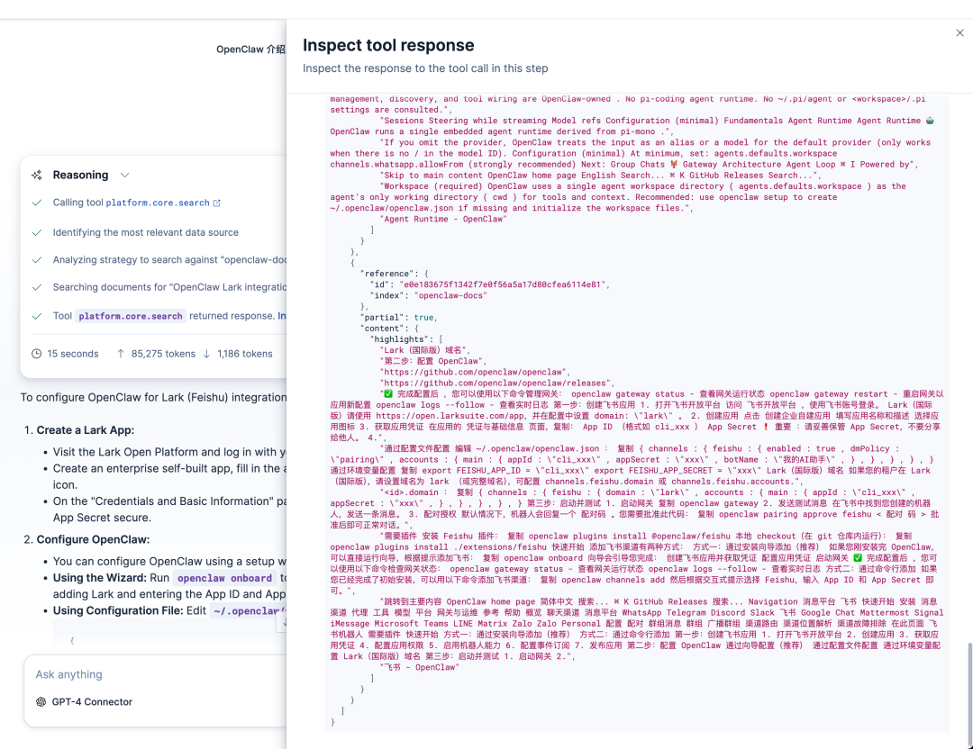Viewport: 973px width, 749px height.
Task: Click the 'Using Configuration File:' bullet
Action: point(119,610)
